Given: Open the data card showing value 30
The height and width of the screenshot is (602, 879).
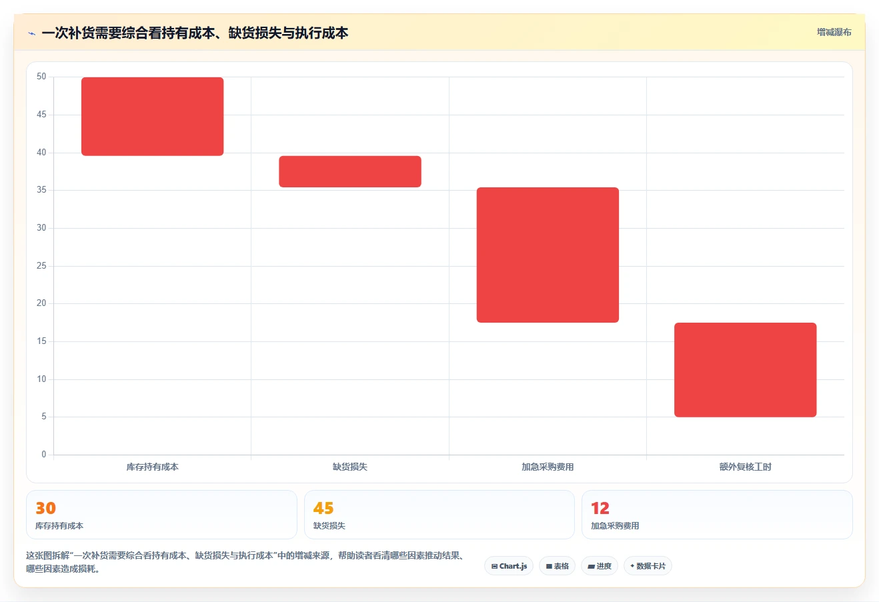Looking at the screenshot, I should (161, 515).
